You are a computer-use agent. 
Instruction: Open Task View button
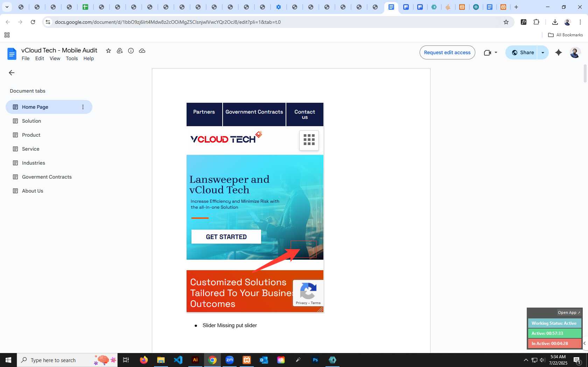(126, 360)
